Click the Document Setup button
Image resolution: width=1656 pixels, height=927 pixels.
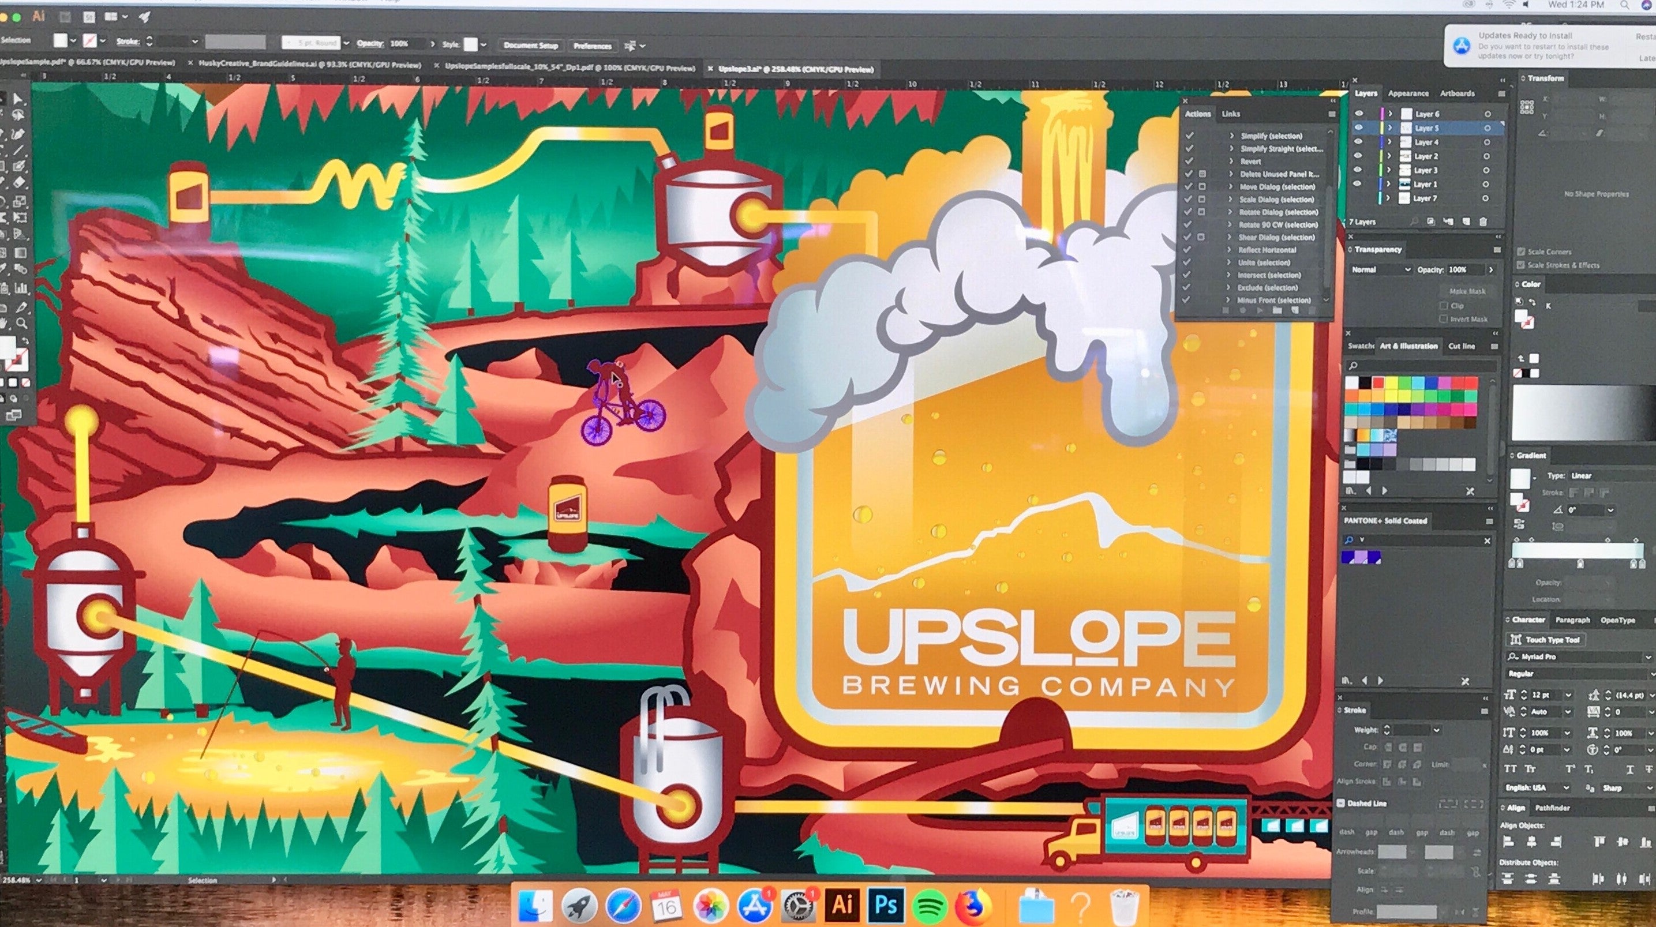point(531,46)
